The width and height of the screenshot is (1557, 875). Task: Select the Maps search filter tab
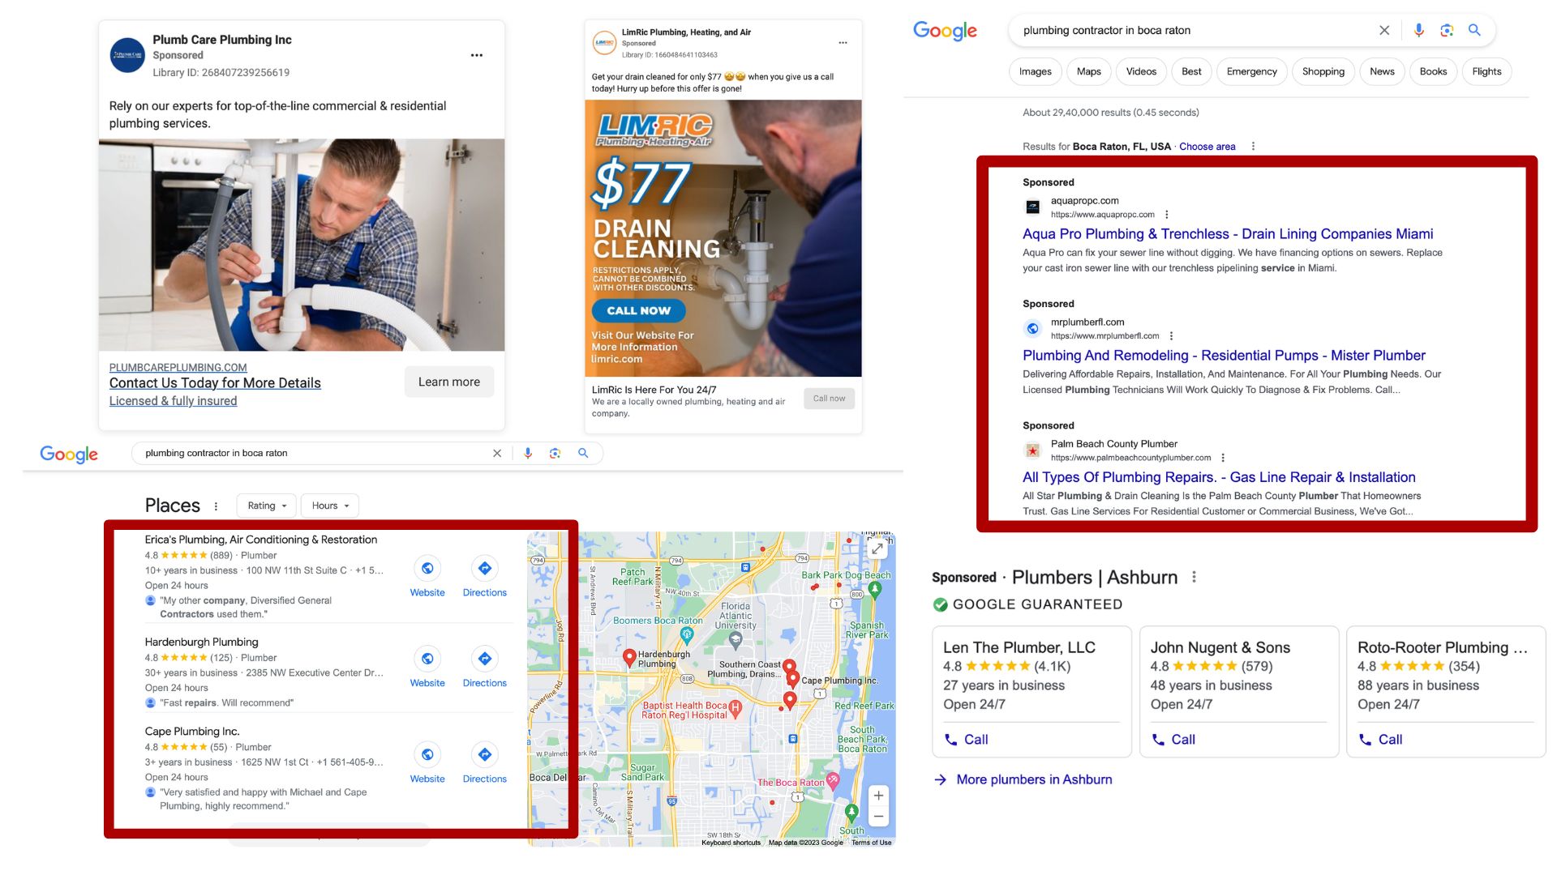point(1088,71)
